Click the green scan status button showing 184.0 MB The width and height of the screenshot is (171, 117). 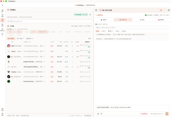pos(81,15)
